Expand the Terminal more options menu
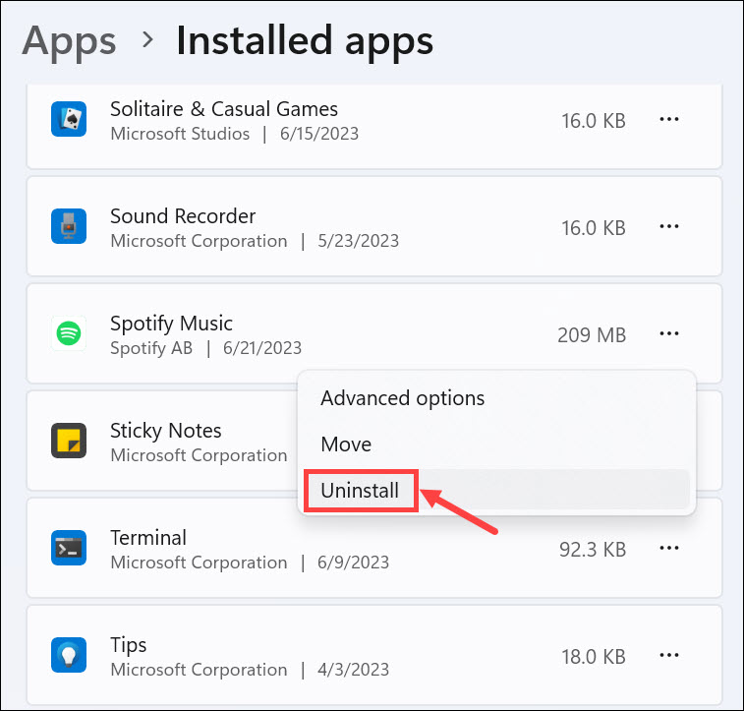 tap(669, 549)
